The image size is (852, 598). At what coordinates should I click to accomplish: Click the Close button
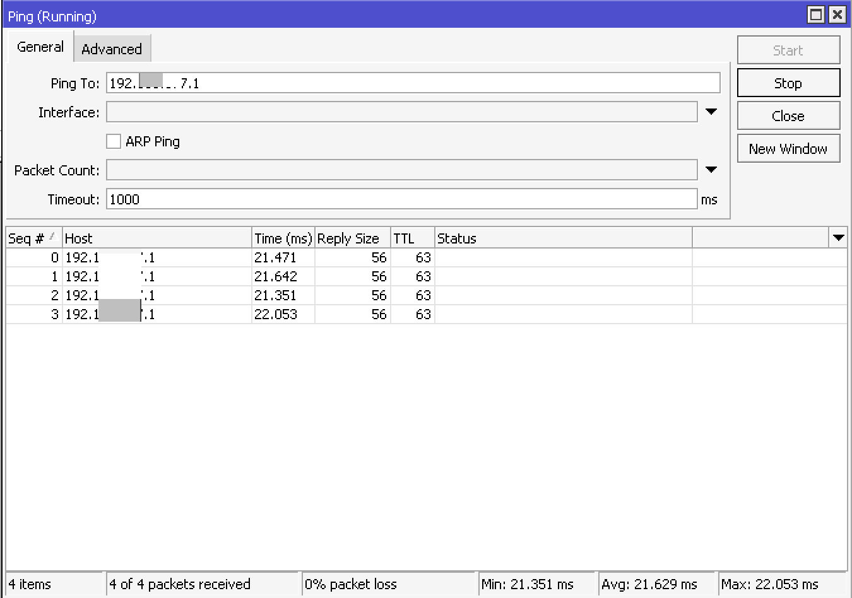(788, 115)
